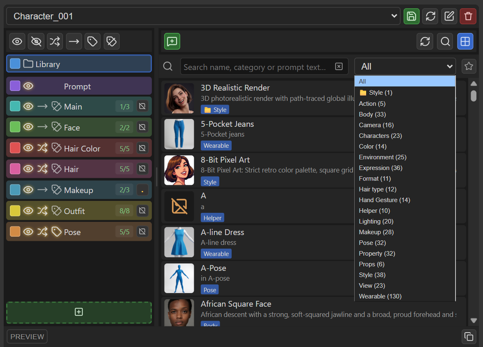Click Helper tag under item A
Screen dimensions: 483x347
(x=213, y=218)
